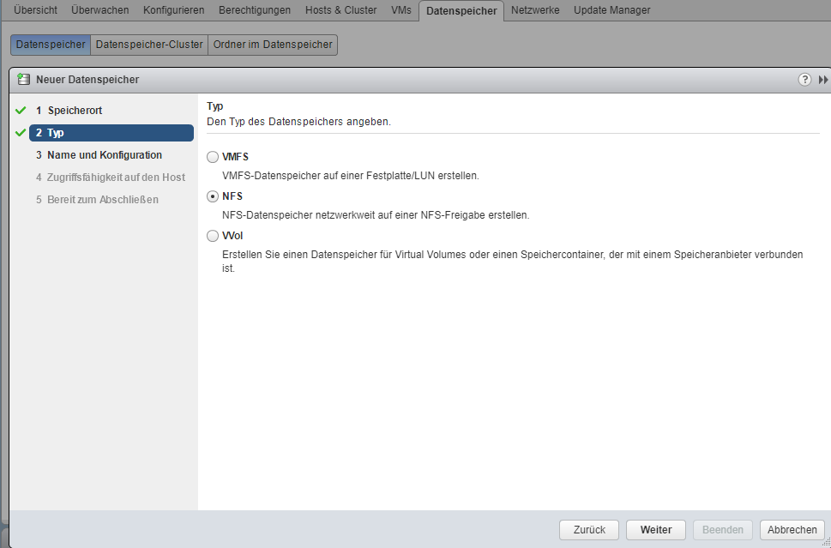Click the Weiter button
Screen dimensions: 831x548
click(655, 530)
